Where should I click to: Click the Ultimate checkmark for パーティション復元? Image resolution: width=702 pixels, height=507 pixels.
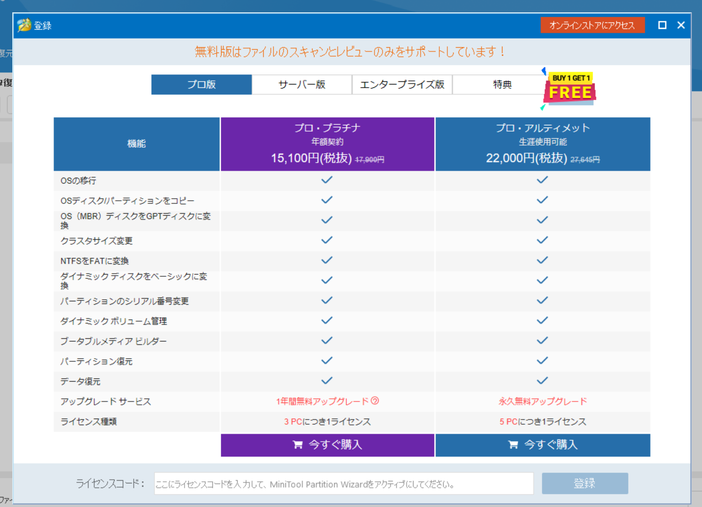coord(542,360)
